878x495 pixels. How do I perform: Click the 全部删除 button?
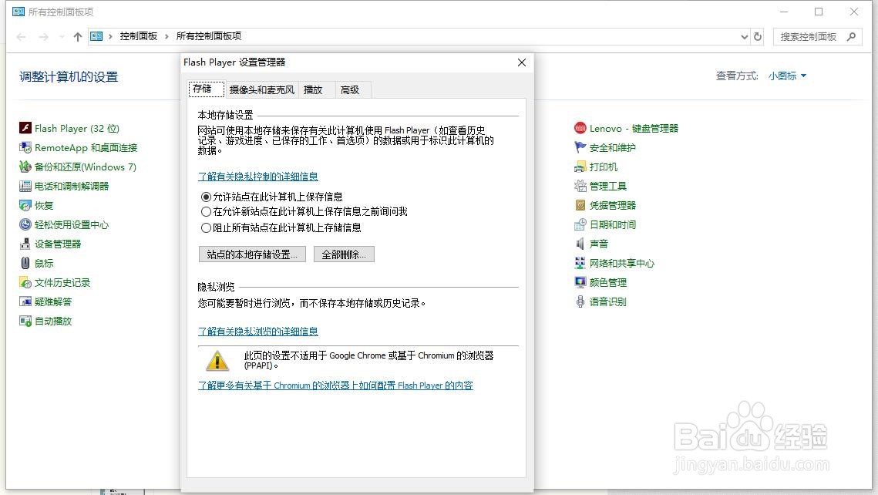(344, 254)
